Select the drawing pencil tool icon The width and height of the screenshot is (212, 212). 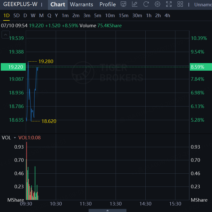(x=135, y=4)
